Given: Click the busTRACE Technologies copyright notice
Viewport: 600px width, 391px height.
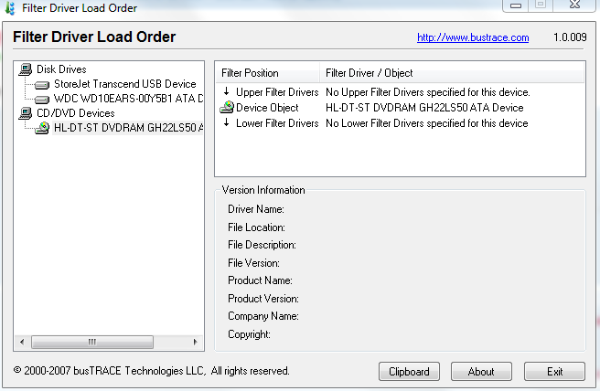Looking at the screenshot, I should pos(152,371).
